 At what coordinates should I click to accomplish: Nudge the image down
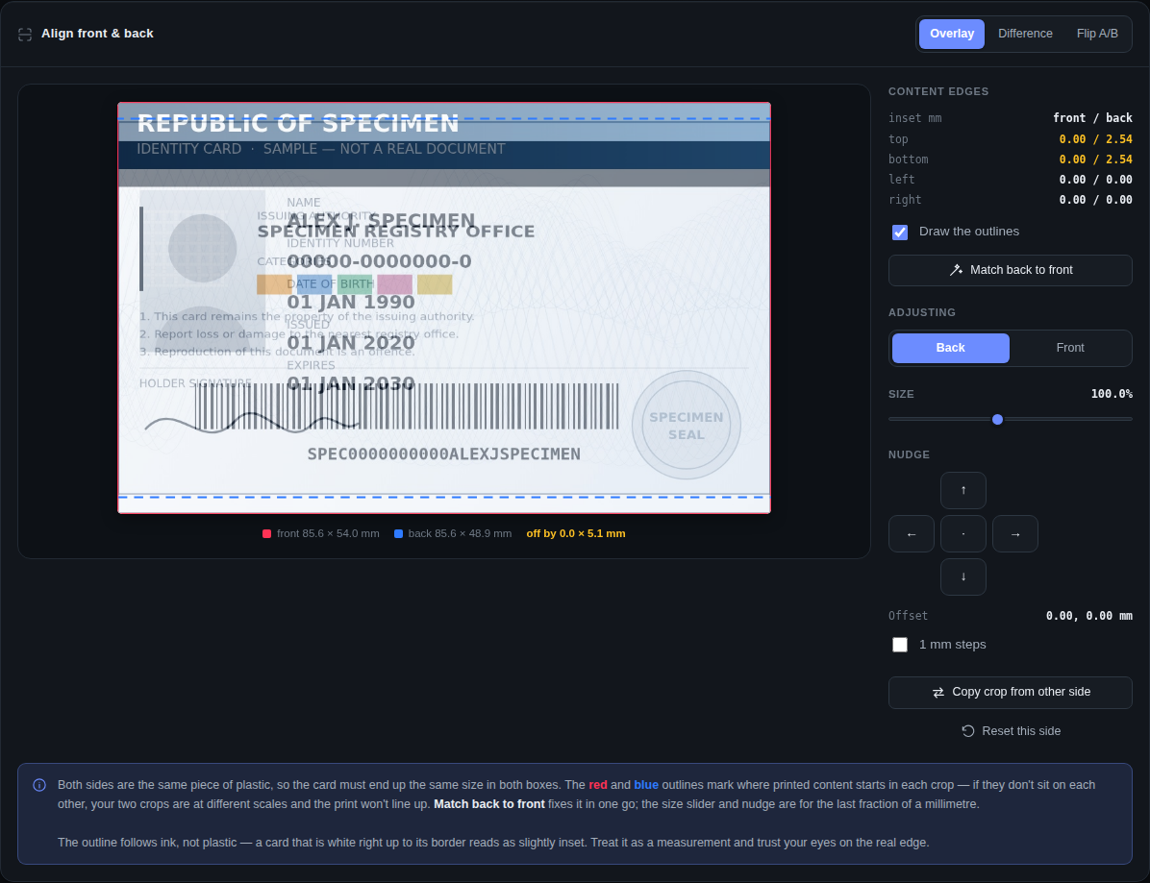click(x=962, y=576)
